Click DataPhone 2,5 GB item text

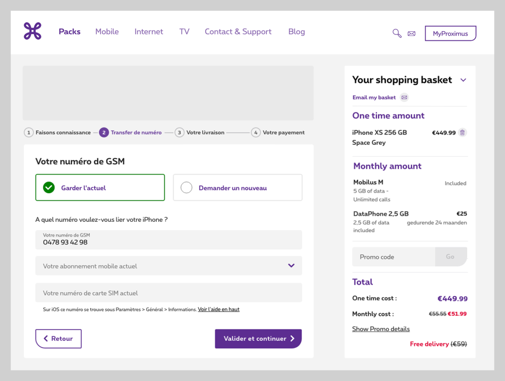[381, 214]
